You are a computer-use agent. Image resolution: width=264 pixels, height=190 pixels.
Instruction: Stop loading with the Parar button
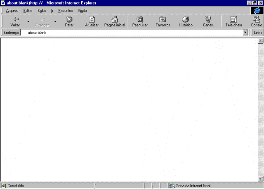tap(69, 21)
